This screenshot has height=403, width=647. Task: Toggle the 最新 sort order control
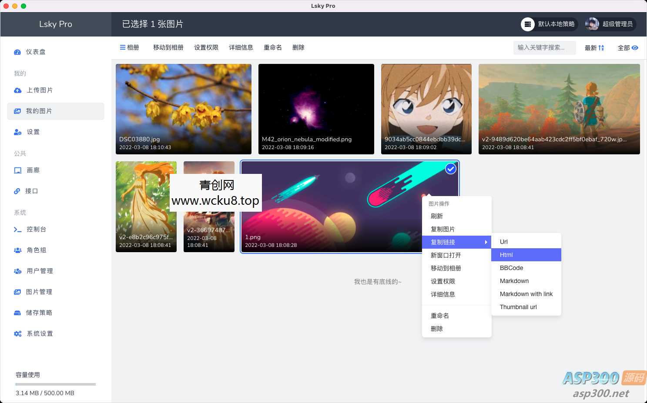(x=594, y=48)
